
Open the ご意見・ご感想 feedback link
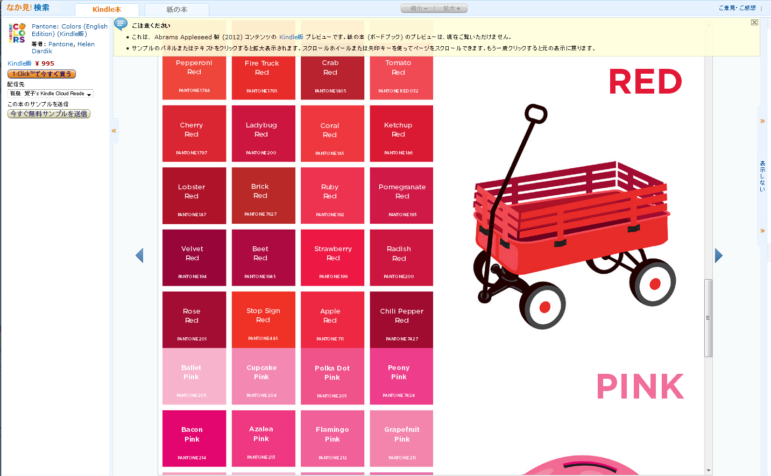point(737,8)
